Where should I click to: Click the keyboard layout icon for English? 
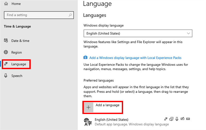click(x=188, y=119)
